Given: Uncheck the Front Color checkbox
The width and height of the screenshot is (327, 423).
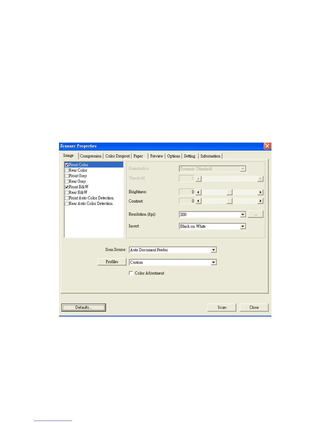Looking at the screenshot, I should (67, 165).
